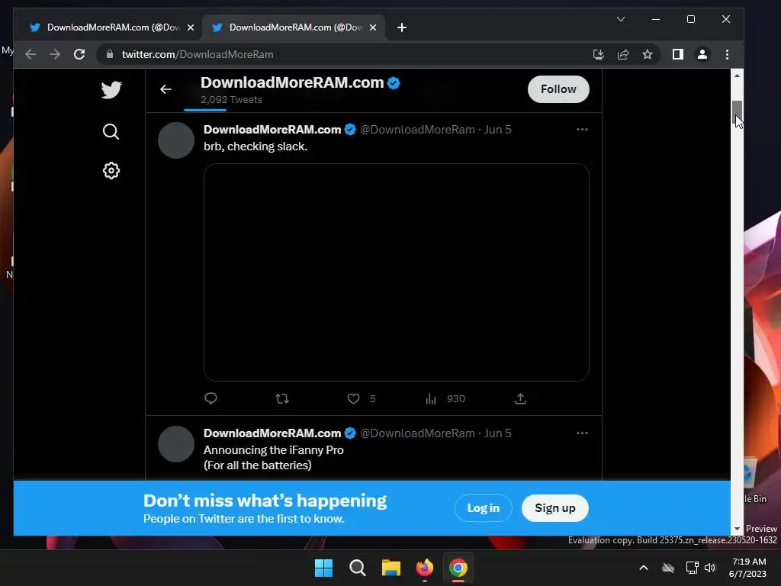
Task: Bookmark this page with star icon
Action: pyautogui.click(x=647, y=54)
